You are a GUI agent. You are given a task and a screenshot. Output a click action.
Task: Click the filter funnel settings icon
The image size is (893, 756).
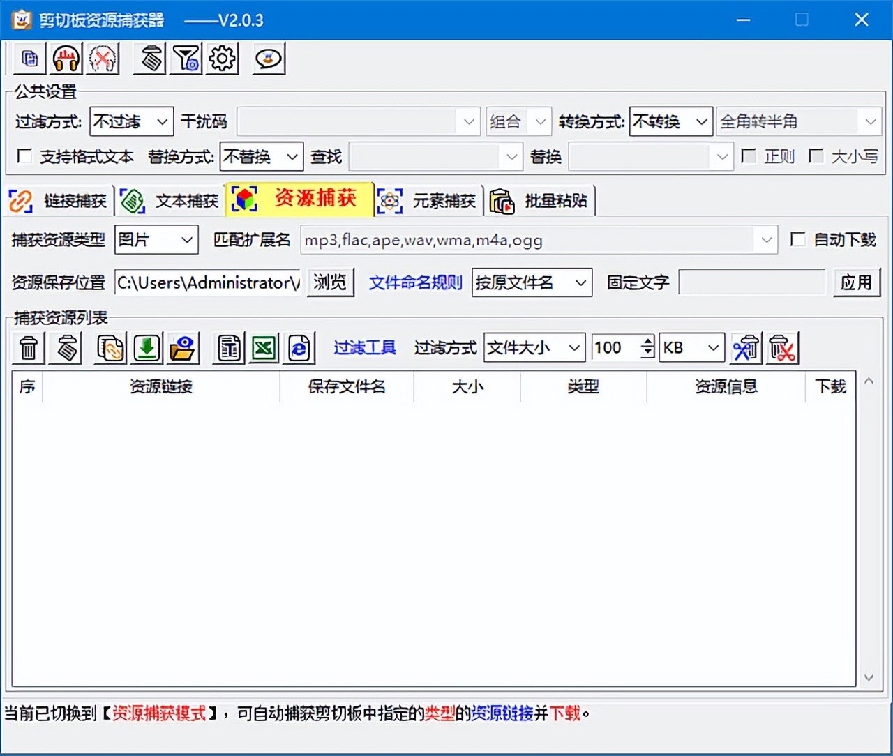pyautogui.click(x=186, y=59)
